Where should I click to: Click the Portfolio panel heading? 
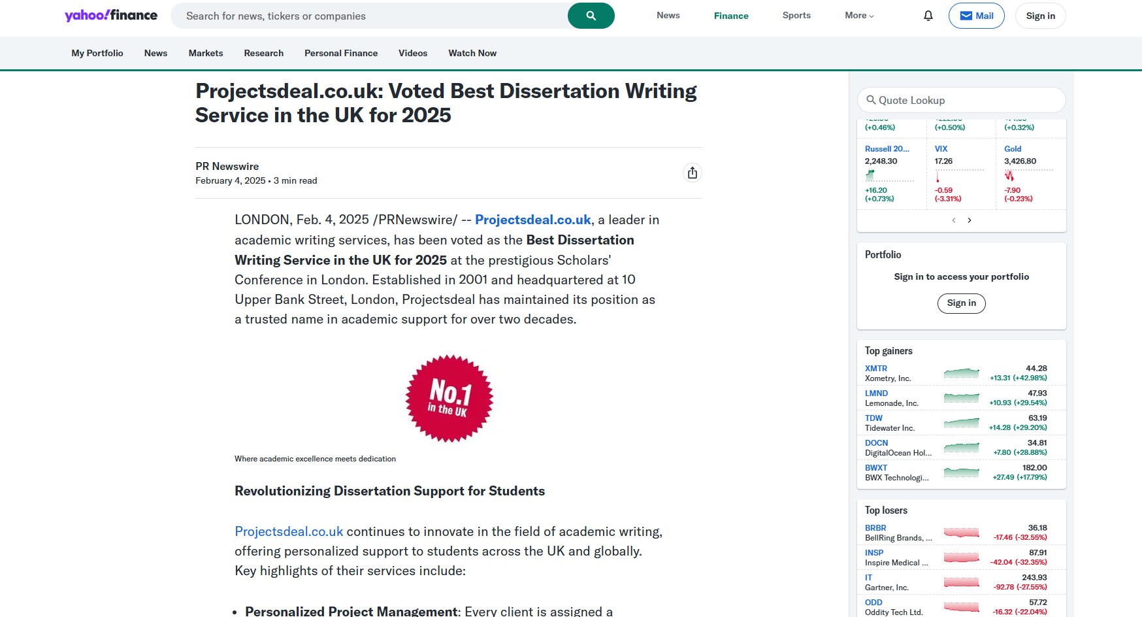[883, 255]
